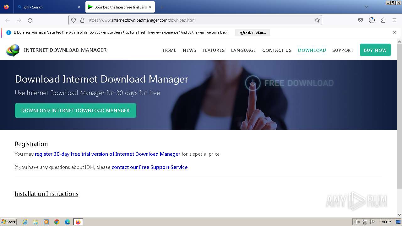Click the Action Center flag icon
Screen dimensions: 402x226
[x=372, y=222]
